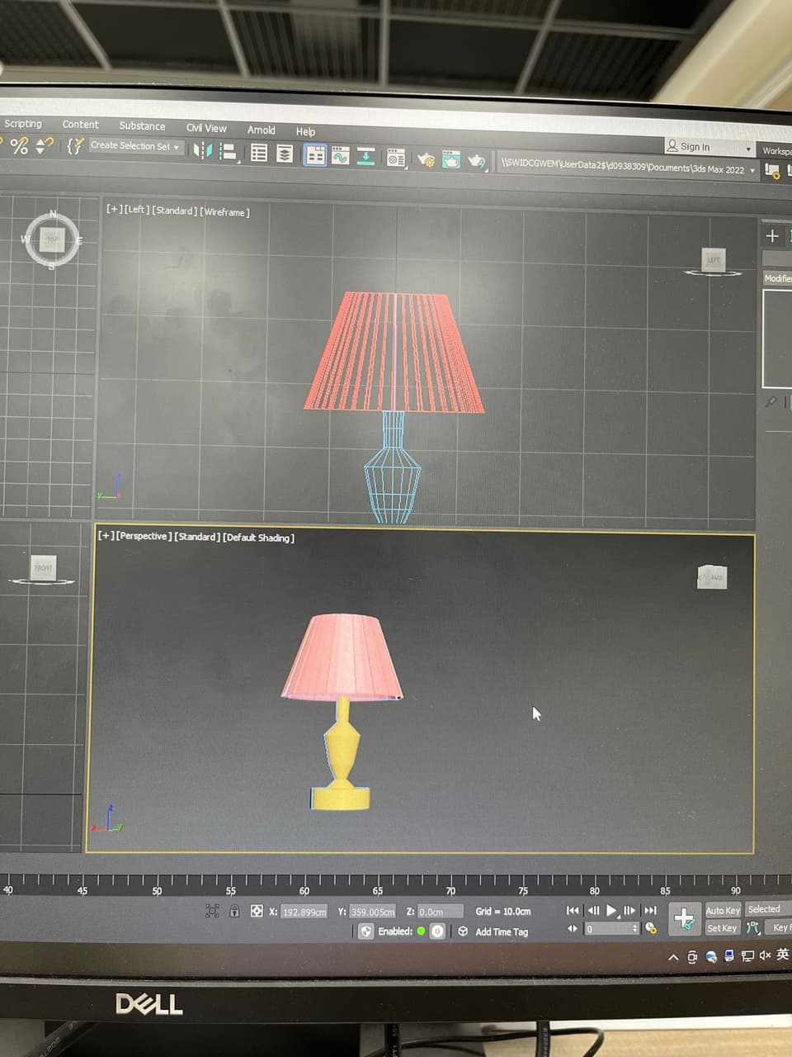
Task: Open the Substance menu
Action: point(141,126)
